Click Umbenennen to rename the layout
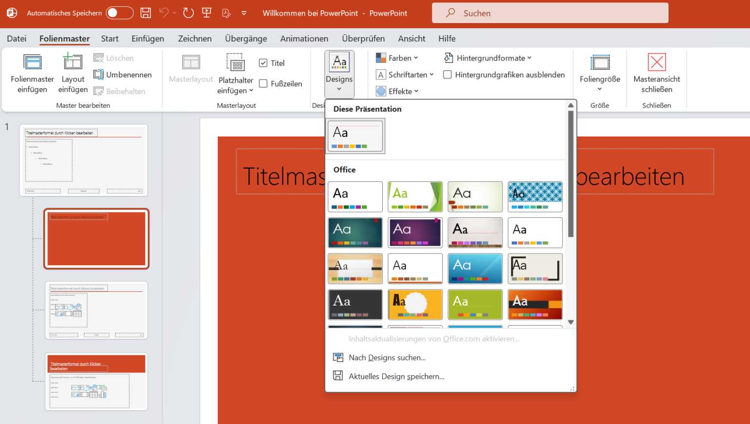The width and height of the screenshot is (750, 424). [123, 75]
